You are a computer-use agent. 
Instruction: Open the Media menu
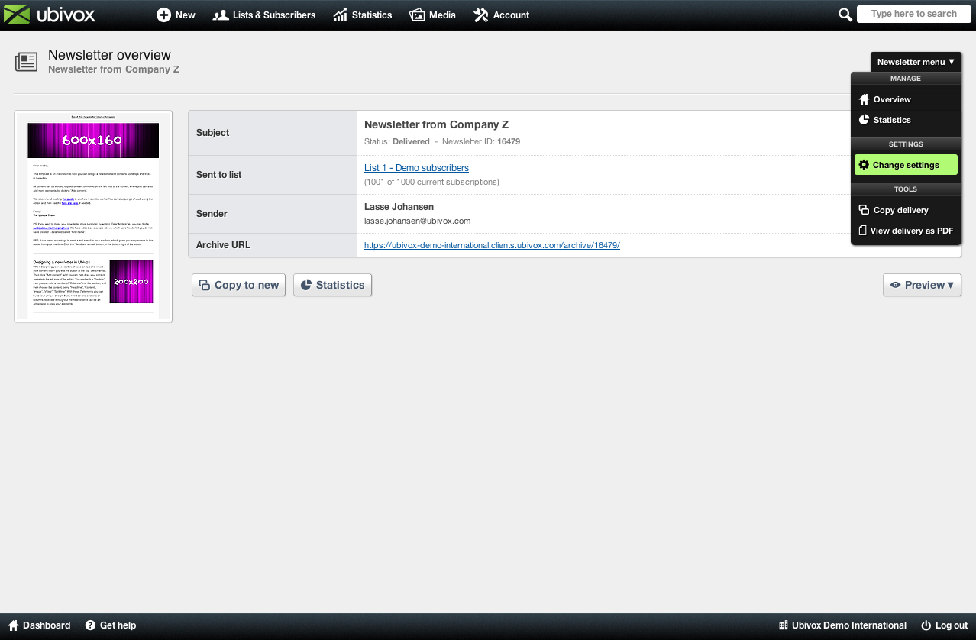tap(432, 15)
